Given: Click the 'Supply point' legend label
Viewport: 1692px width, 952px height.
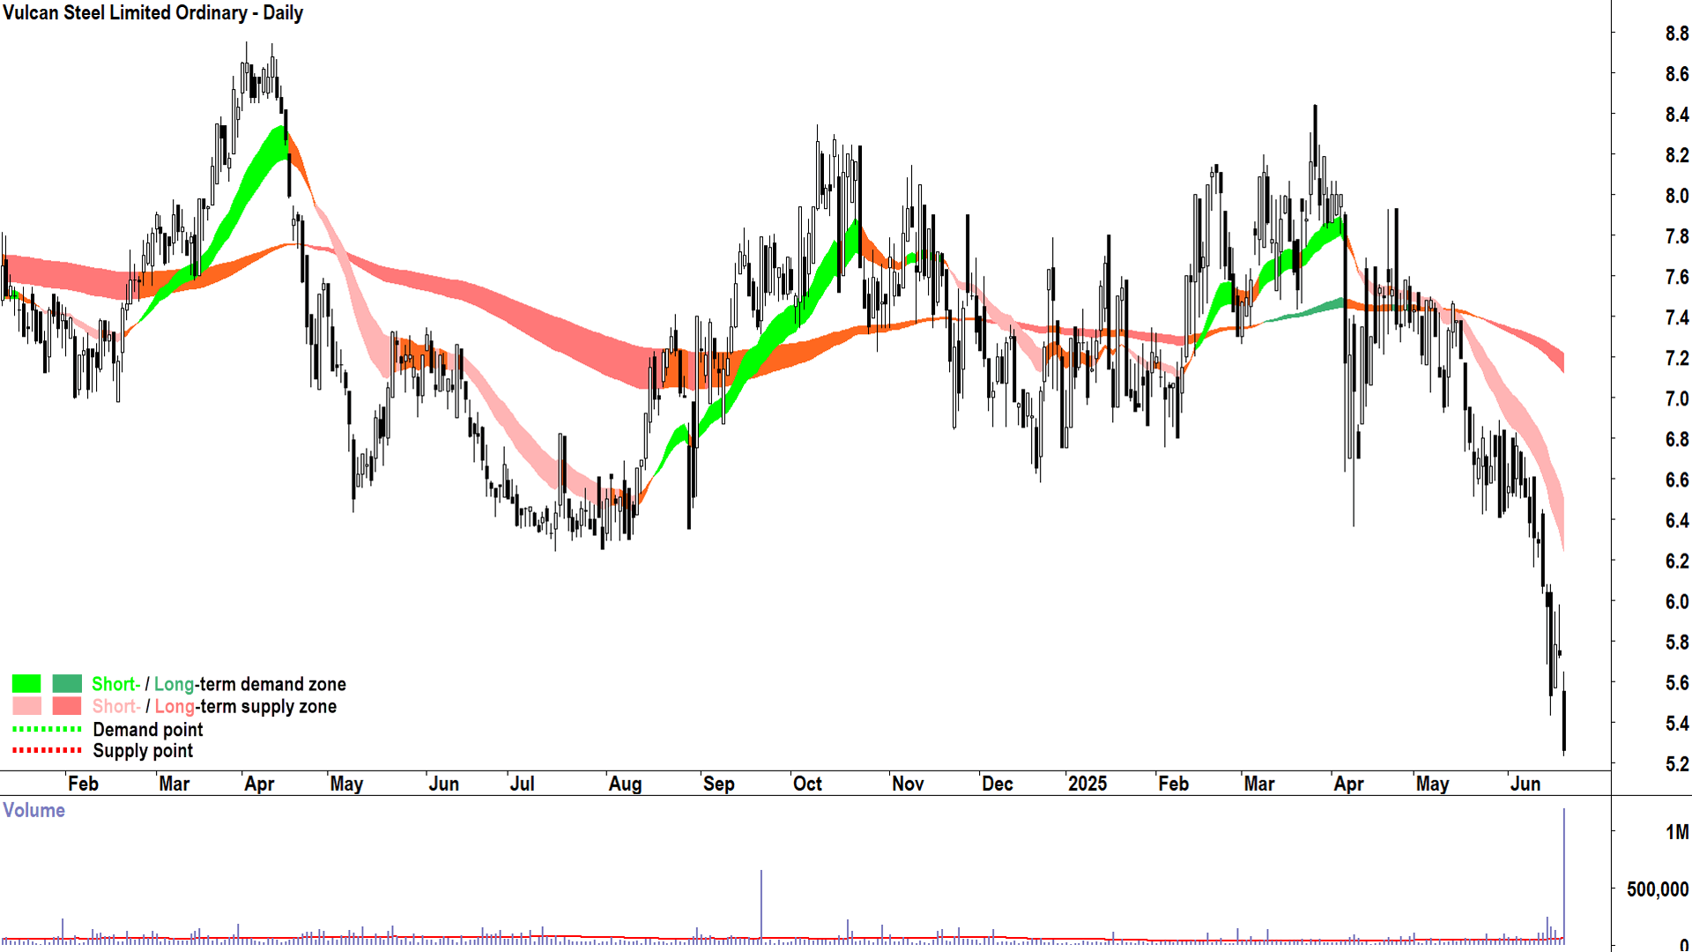Looking at the screenshot, I should coord(143,751).
